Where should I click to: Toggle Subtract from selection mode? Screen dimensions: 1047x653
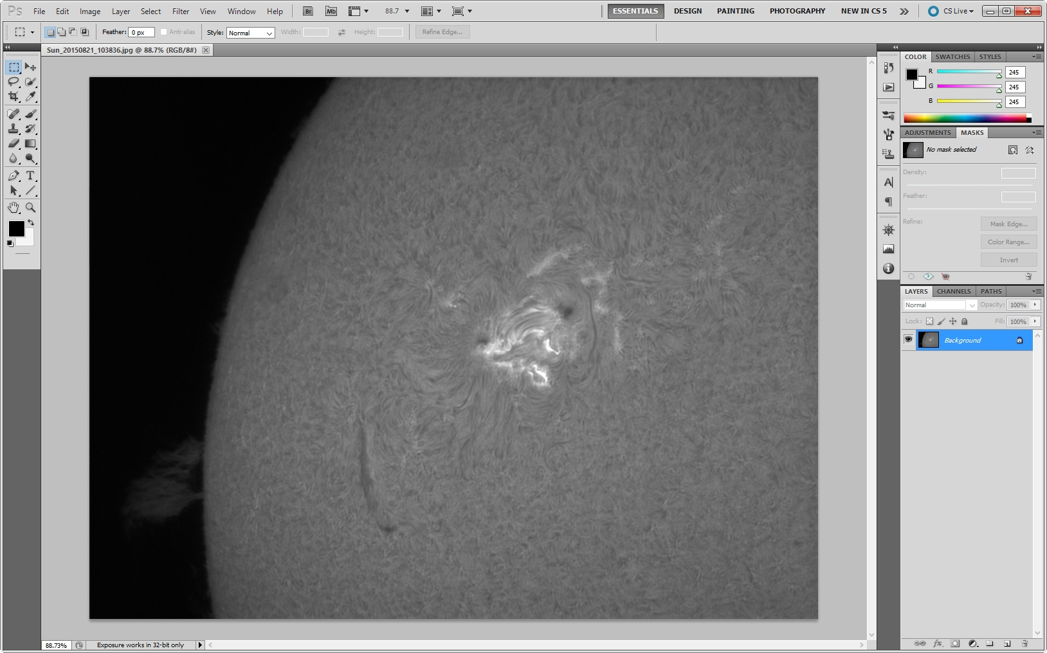click(73, 32)
